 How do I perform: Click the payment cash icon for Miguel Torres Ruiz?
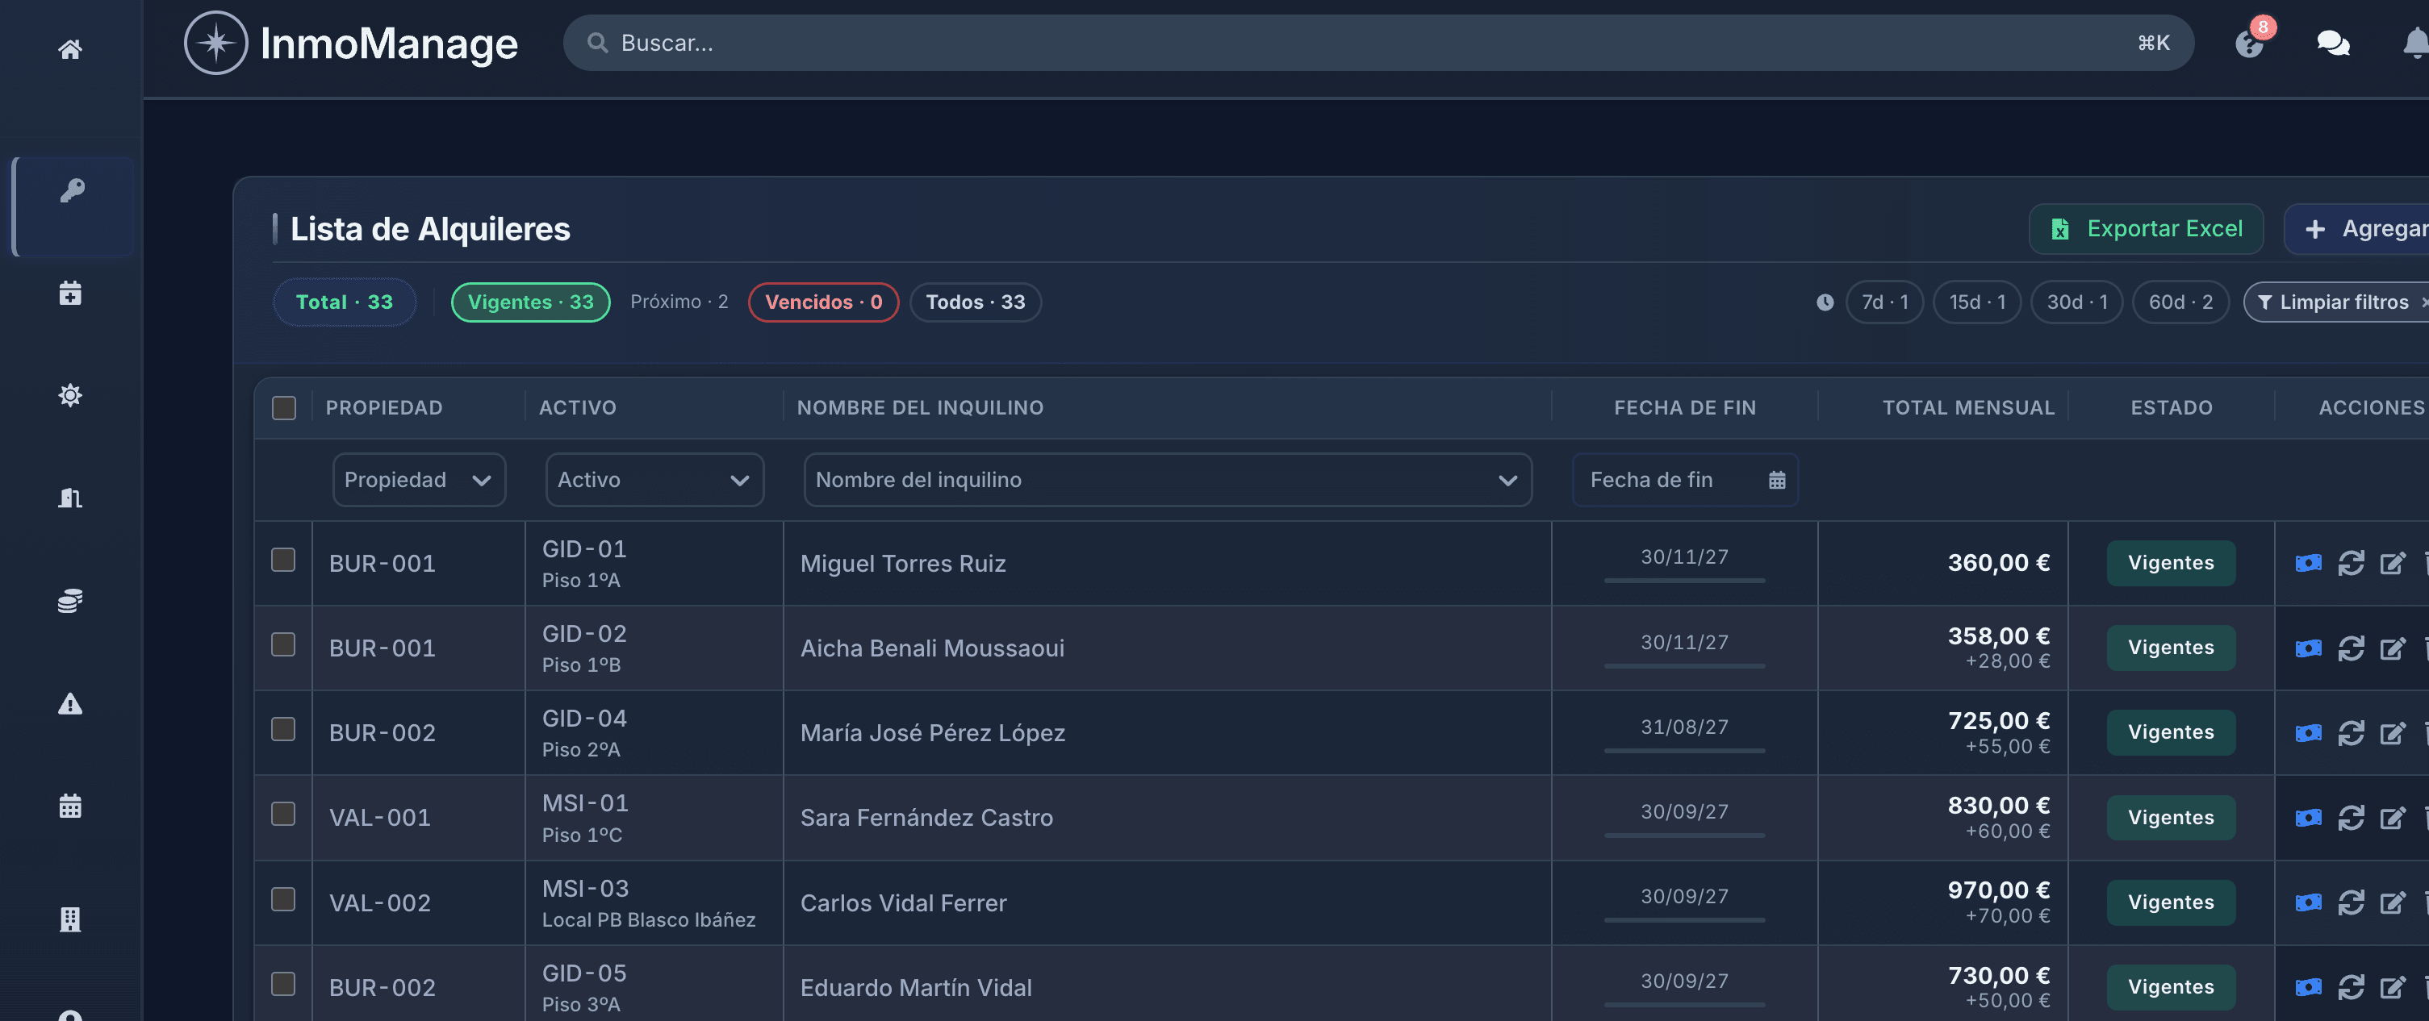pos(2307,563)
